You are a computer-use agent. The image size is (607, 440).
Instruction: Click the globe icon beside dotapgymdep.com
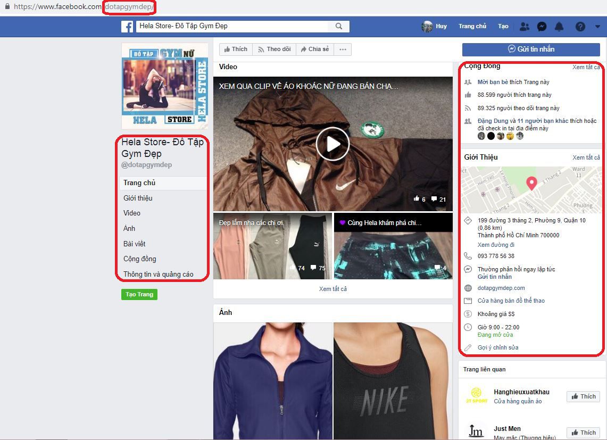[468, 288]
